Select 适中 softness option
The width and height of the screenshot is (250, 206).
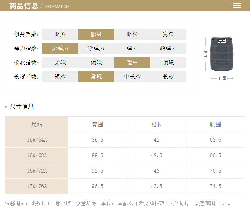coord(132,62)
